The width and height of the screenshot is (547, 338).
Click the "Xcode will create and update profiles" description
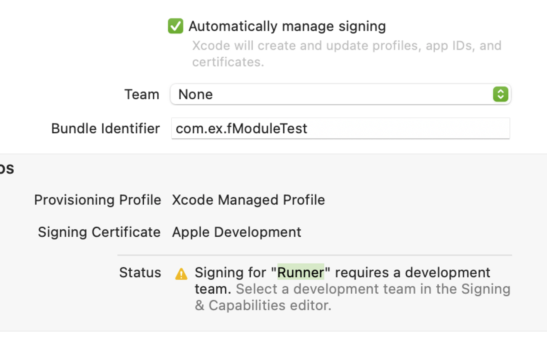click(346, 45)
